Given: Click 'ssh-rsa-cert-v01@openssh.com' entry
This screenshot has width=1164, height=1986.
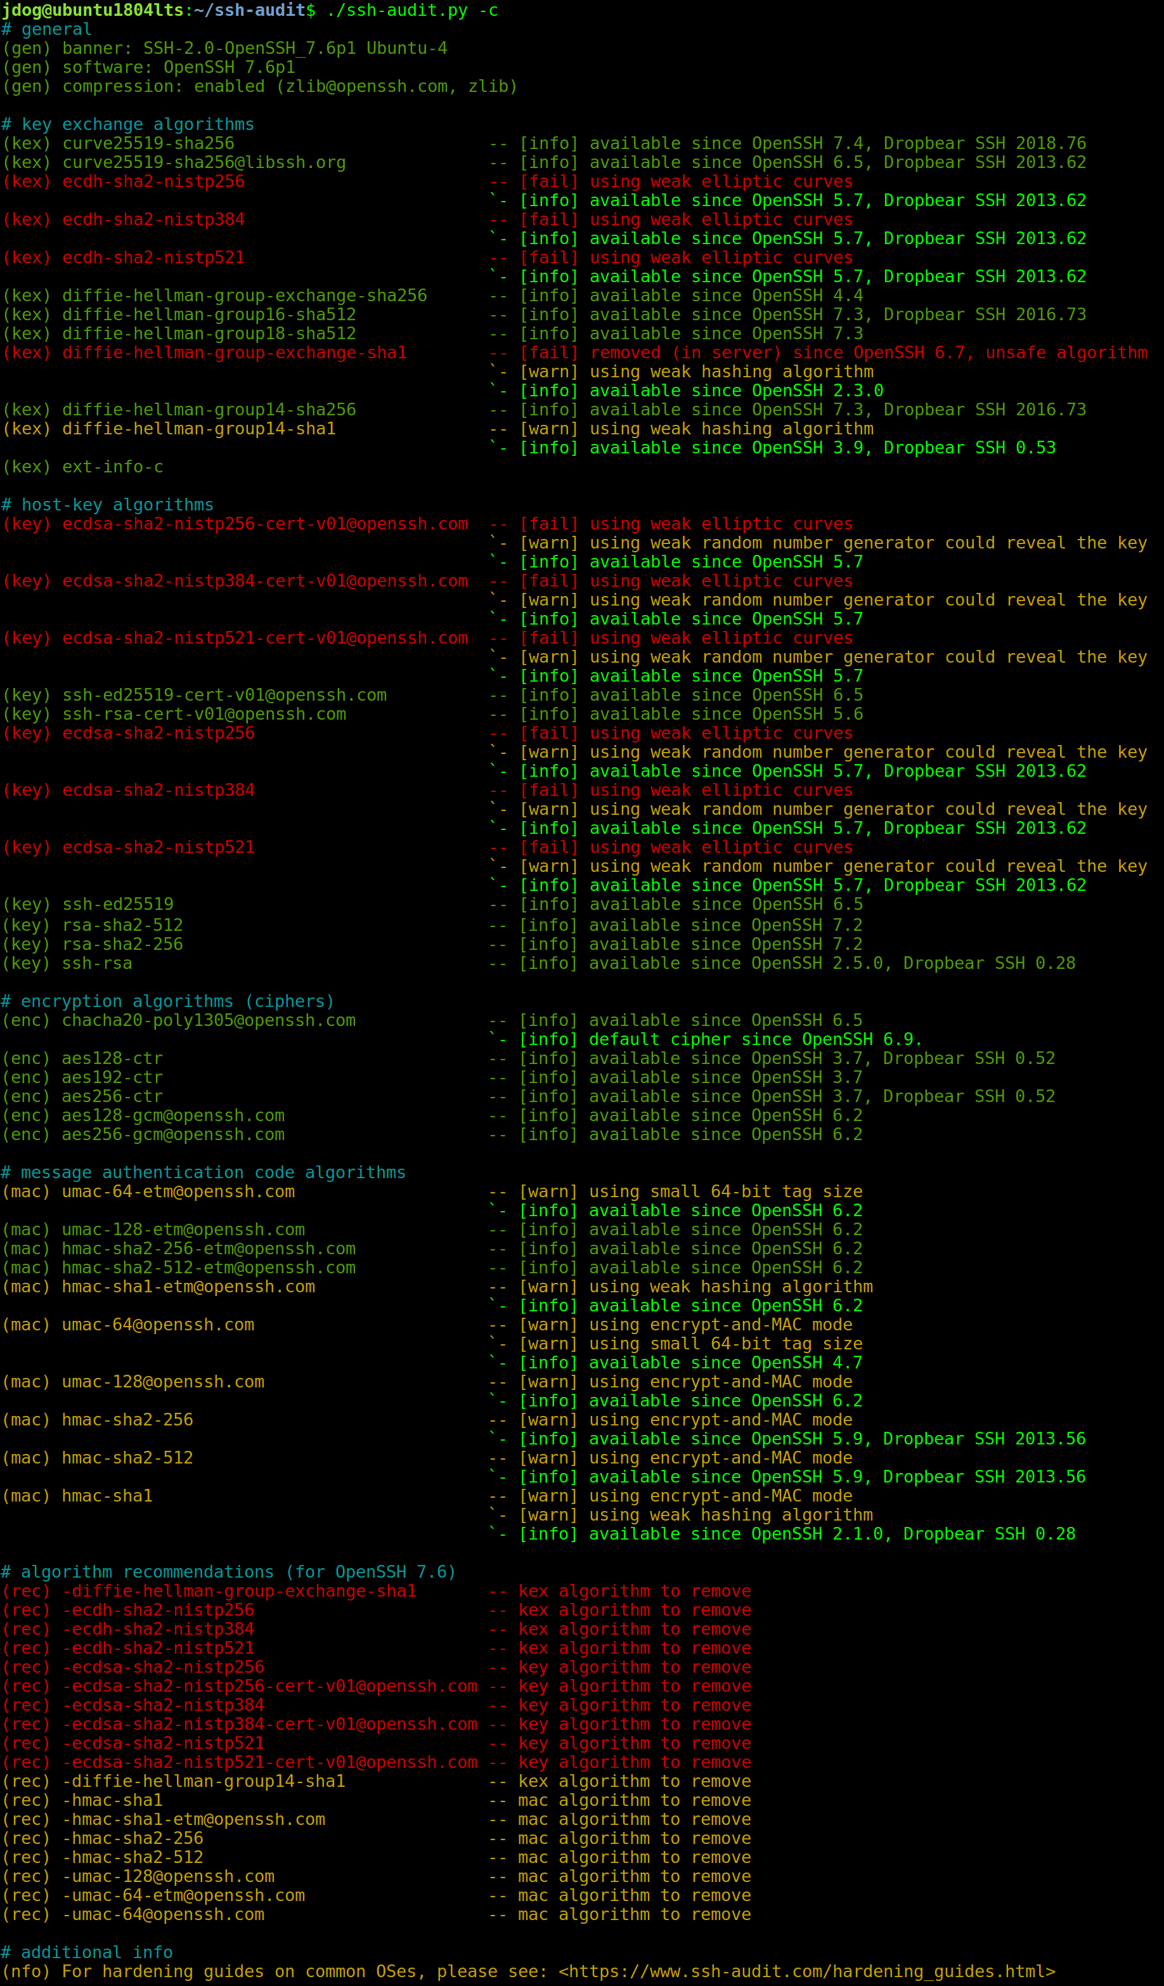Looking at the screenshot, I should 204,714.
